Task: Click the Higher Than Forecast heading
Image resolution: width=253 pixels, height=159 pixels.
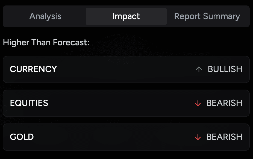Action: (x=46, y=43)
